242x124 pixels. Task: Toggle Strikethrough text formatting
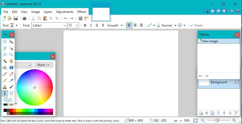click(103, 25)
